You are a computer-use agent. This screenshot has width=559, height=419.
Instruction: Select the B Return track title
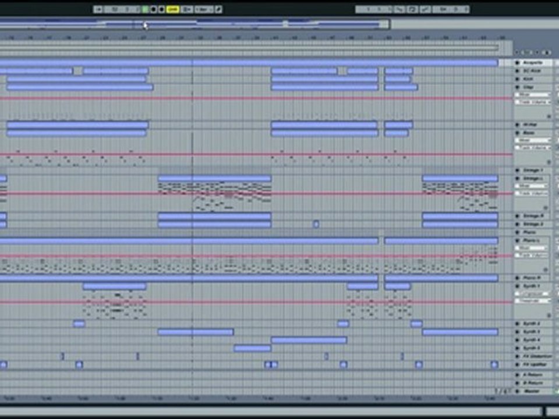[533, 383]
